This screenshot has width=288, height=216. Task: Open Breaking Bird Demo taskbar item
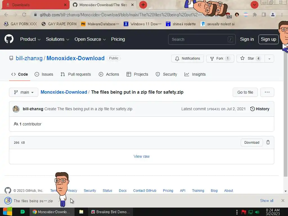(x=110, y=212)
